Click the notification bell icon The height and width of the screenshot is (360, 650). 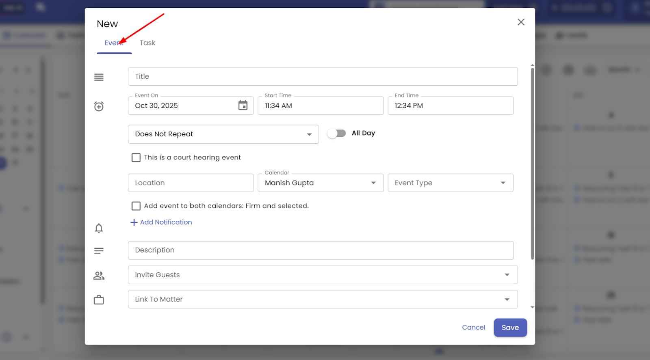(x=99, y=228)
